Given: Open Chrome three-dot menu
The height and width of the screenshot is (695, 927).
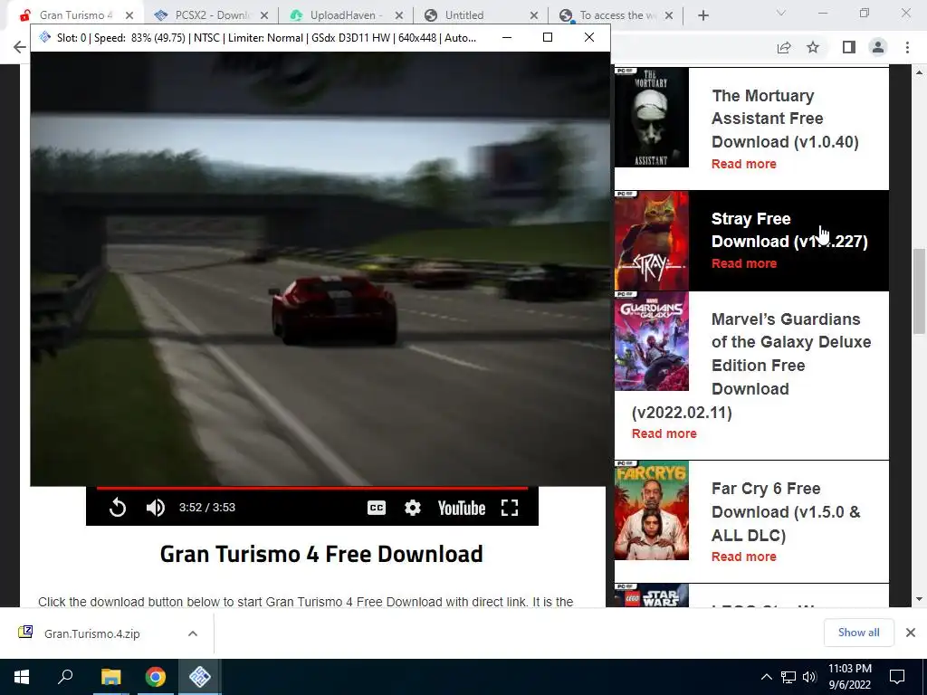Looking at the screenshot, I should click(x=907, y=47).
